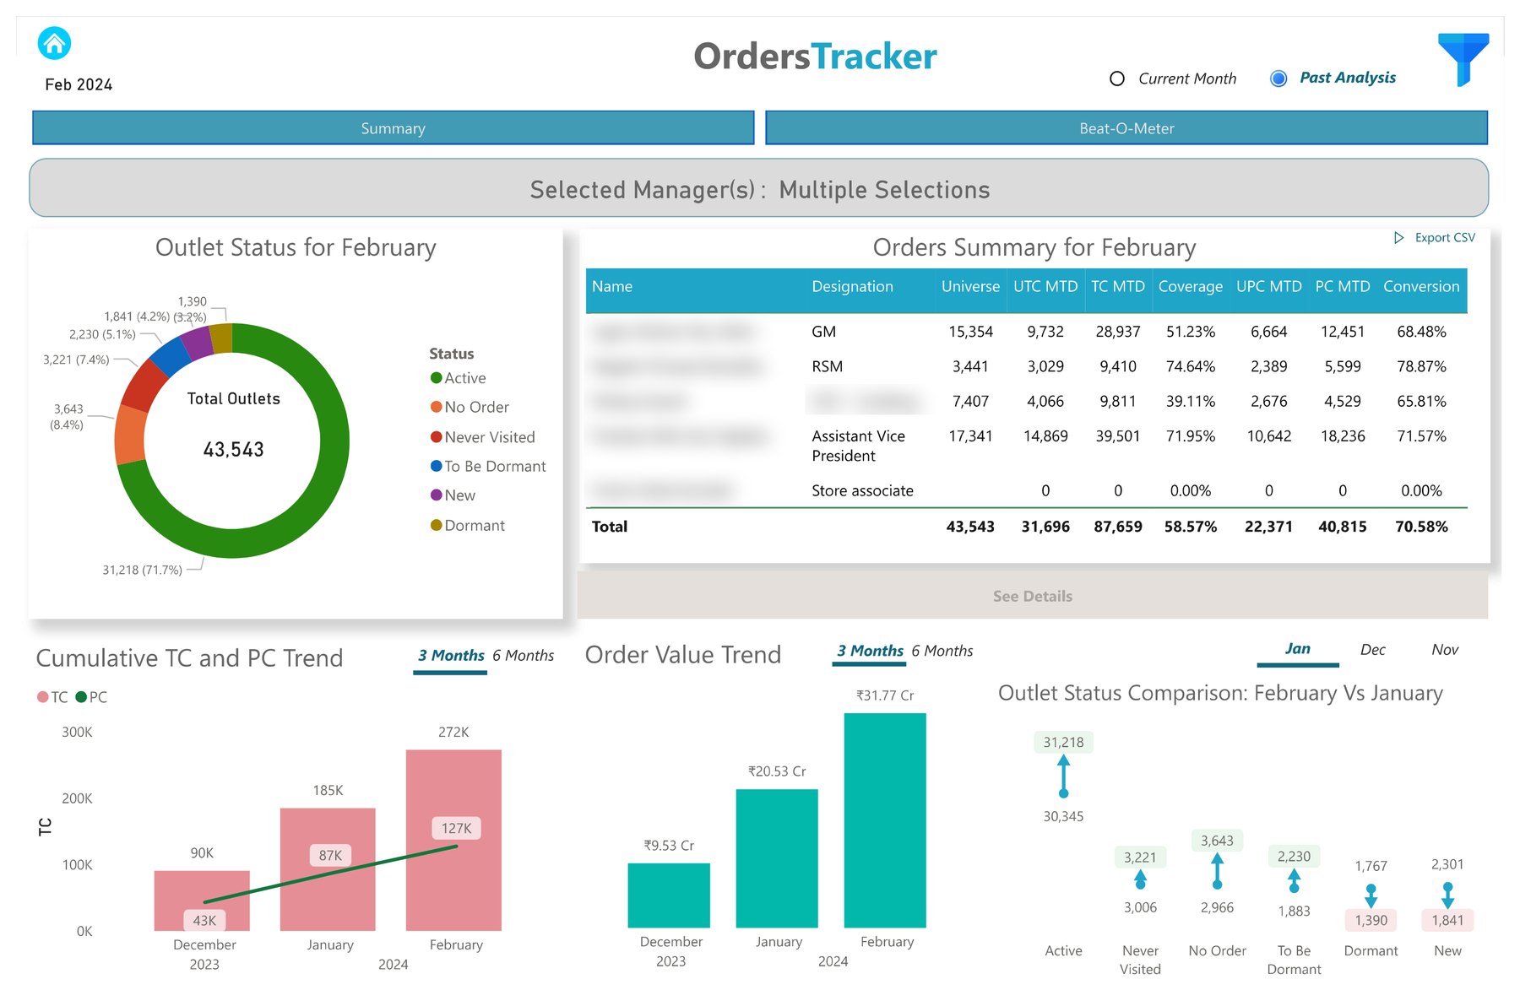
Task: Click the Export CSV link
Action: click(x=1445, y=238)
